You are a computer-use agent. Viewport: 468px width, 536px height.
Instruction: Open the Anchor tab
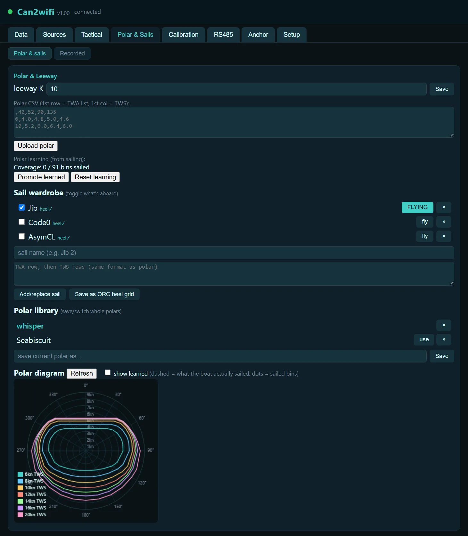(258, 35)
